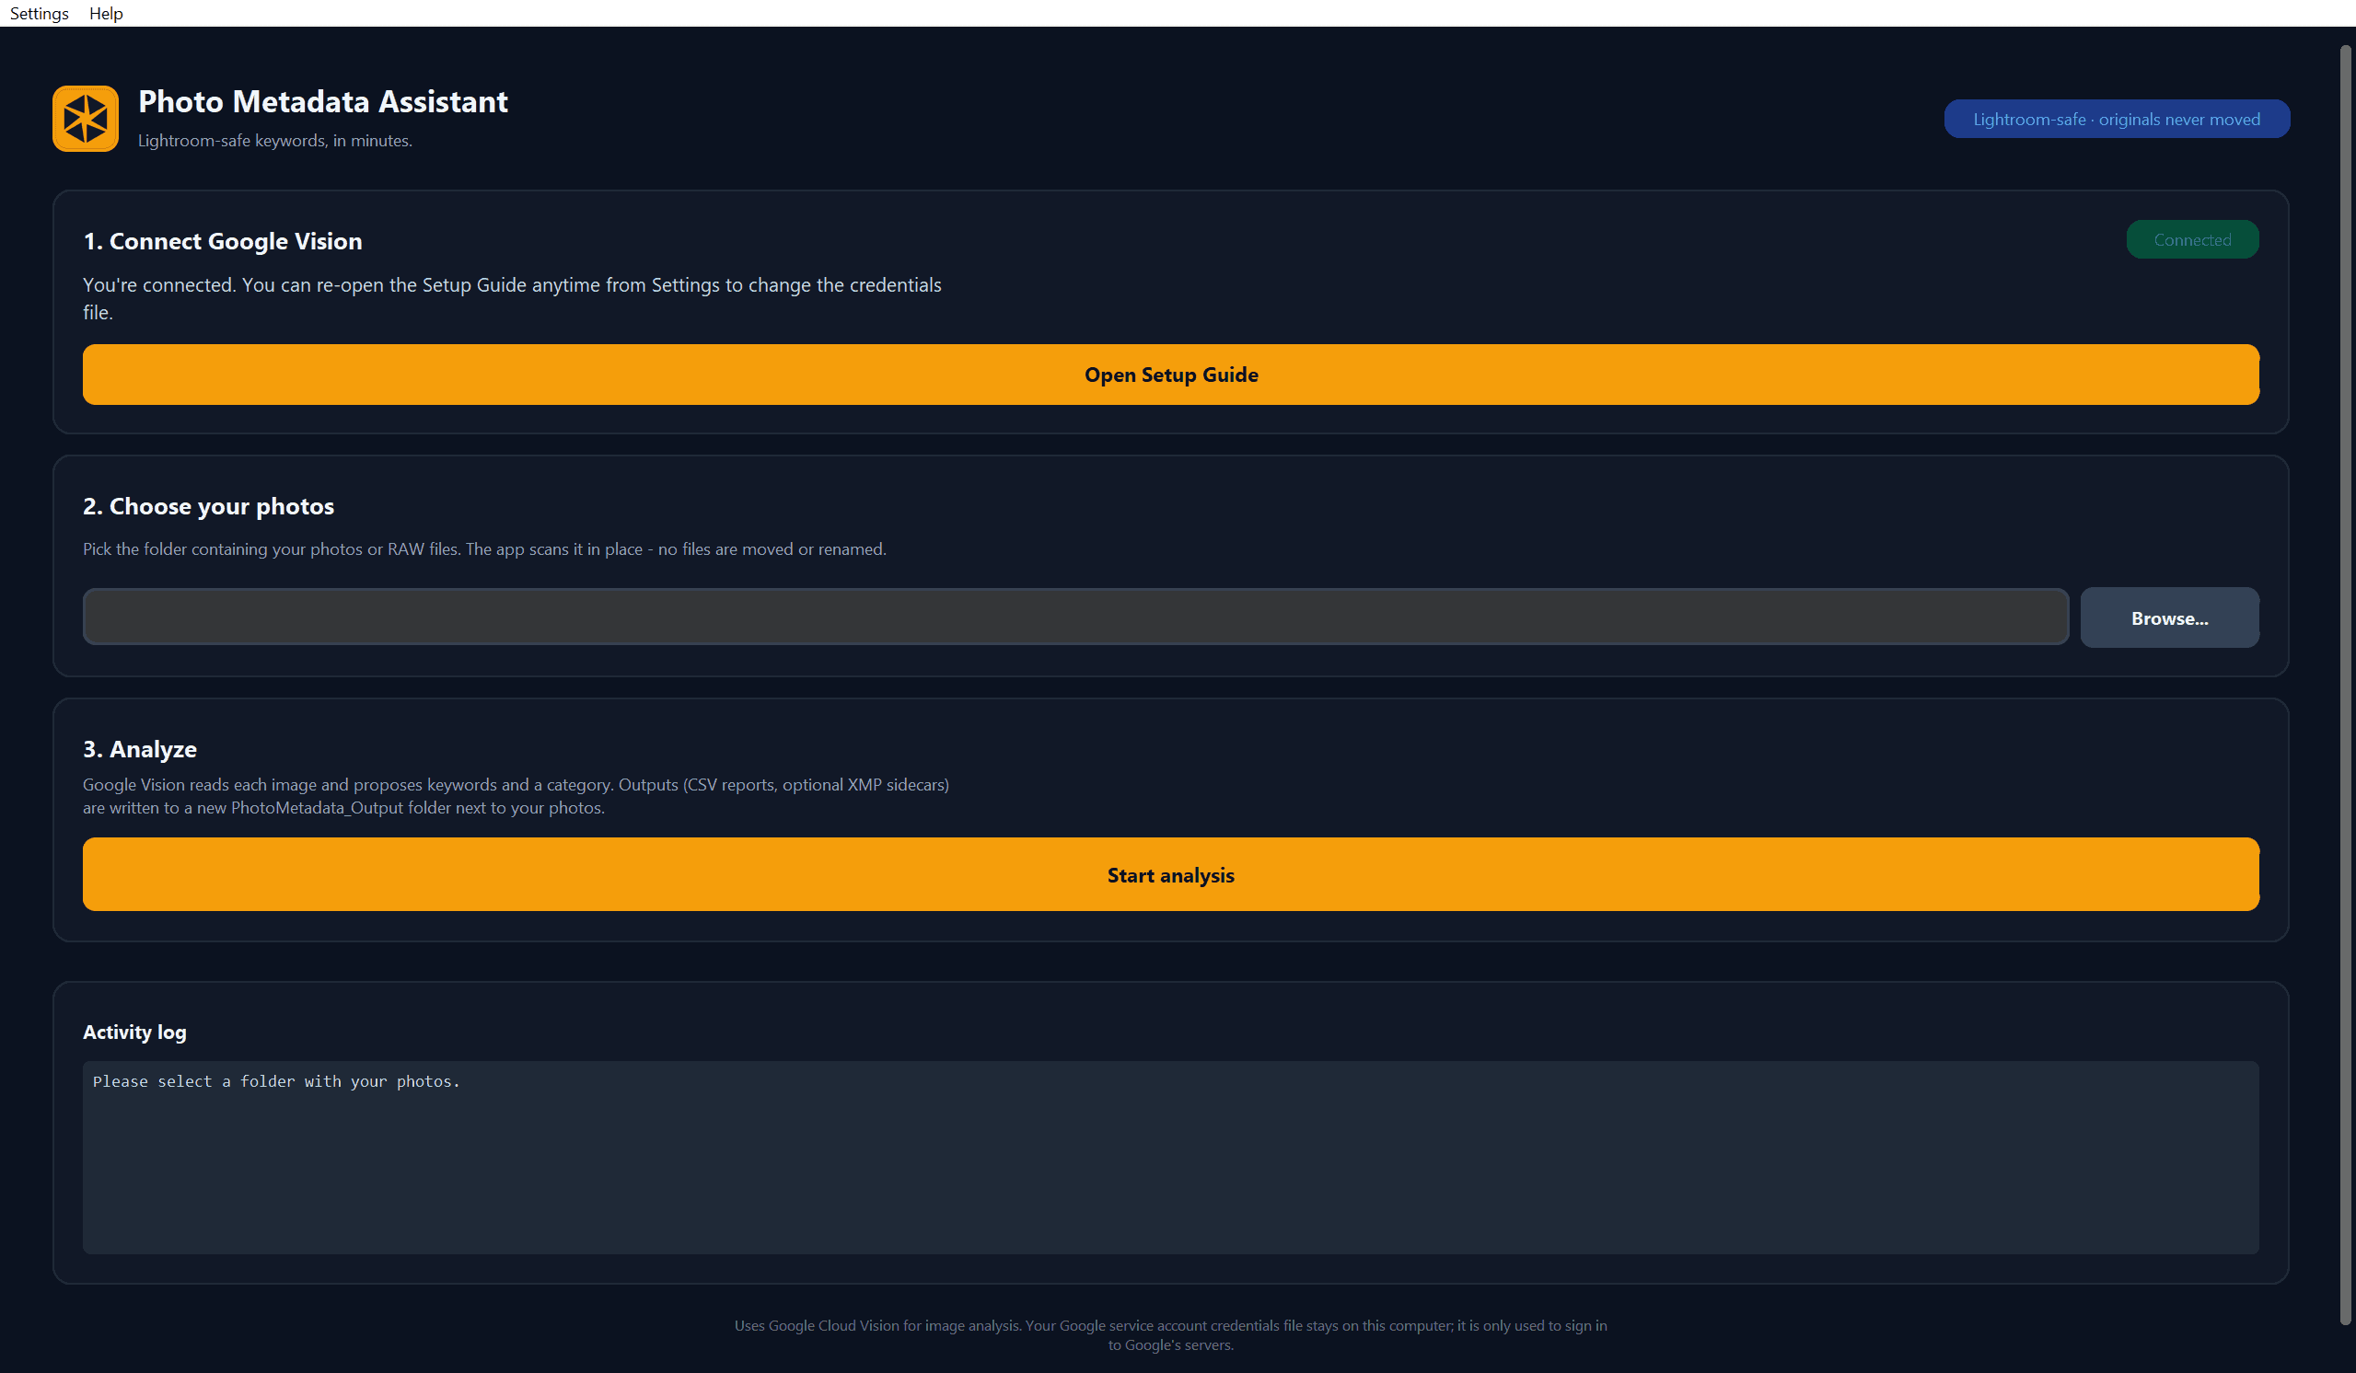The image size is (2356, 1373).
Task: Click the Photo Metadata Assistant title
Action: point(322,101)
